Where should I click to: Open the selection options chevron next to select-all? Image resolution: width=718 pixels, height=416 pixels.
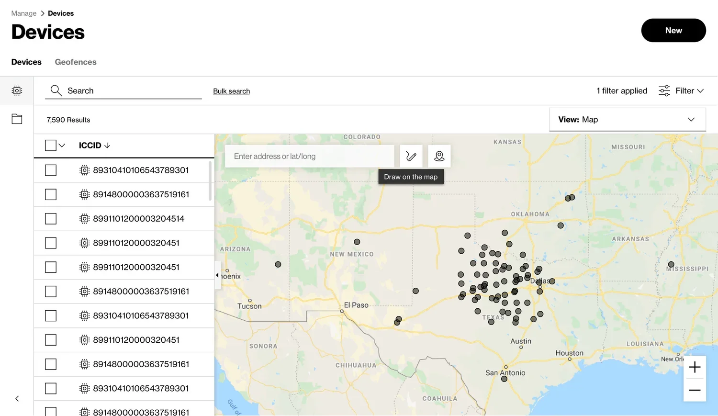(x=62, y=145)
